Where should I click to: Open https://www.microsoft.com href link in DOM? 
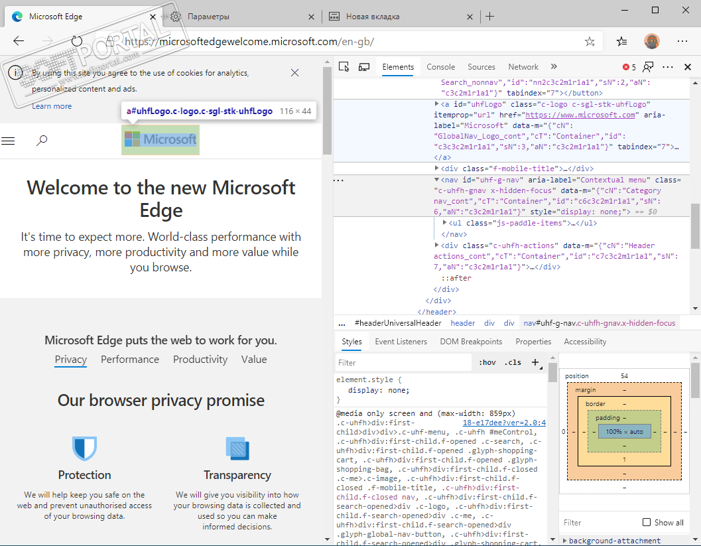[x=580, y=115]
